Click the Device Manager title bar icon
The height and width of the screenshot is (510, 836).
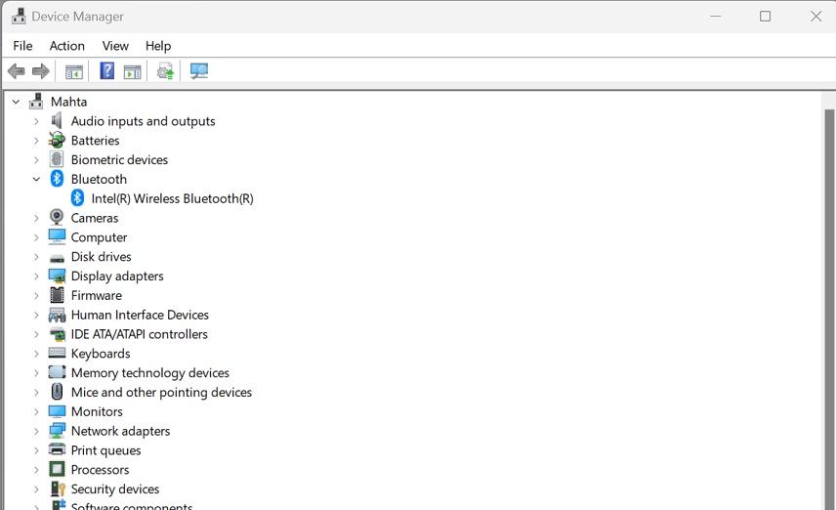(x=19, y=16)
